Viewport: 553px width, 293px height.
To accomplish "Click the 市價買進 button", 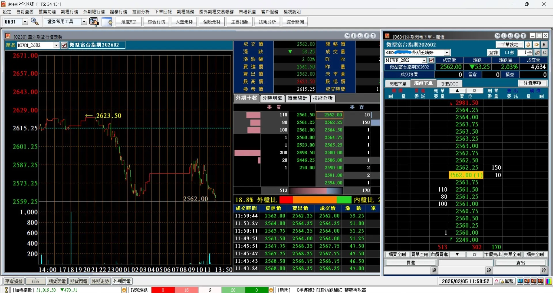I will click(x=439, y=254).
